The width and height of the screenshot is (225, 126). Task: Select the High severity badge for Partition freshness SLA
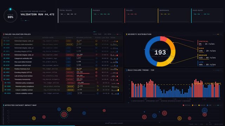(x=68, y=69)
